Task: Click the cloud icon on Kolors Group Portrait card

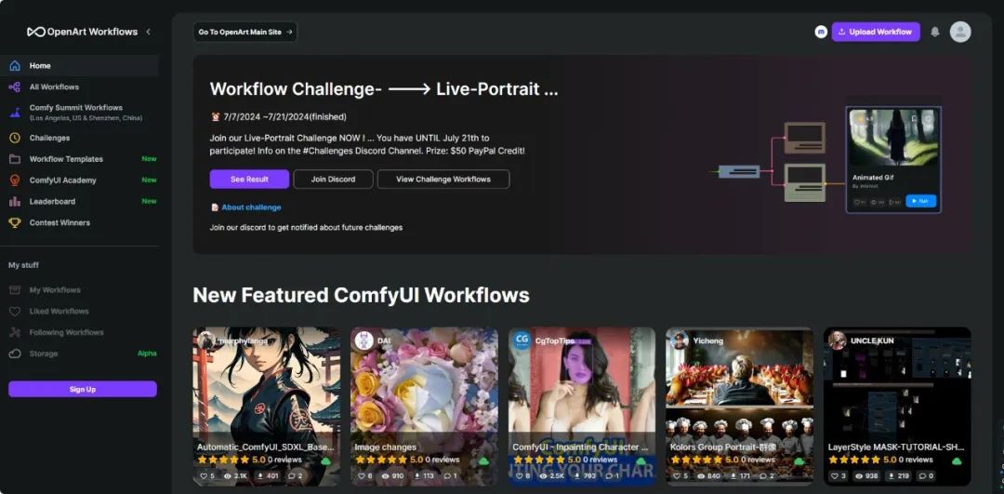Action: tap(799, 461)
